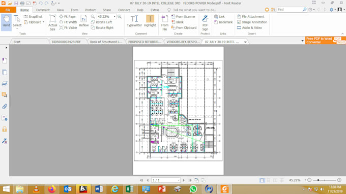Screen dimensions: 346x194
Task: Zoom in with ribbon magnifier plus
Action: [x=120, y=17]
